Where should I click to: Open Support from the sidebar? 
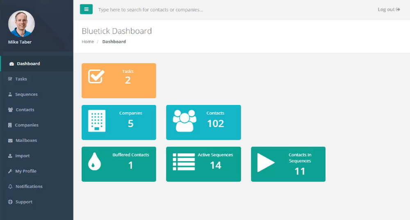(37, 202)
